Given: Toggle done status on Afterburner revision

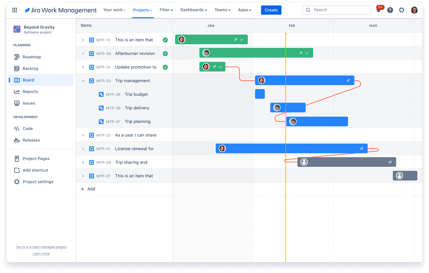Looking at the screenshot, I should 165,54.
